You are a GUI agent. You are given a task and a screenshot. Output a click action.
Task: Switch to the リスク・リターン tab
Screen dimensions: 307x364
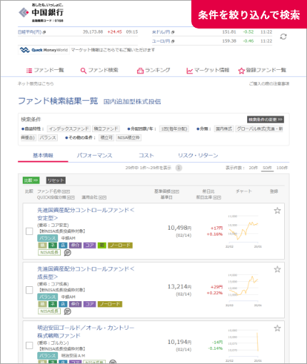click(198, 156)
